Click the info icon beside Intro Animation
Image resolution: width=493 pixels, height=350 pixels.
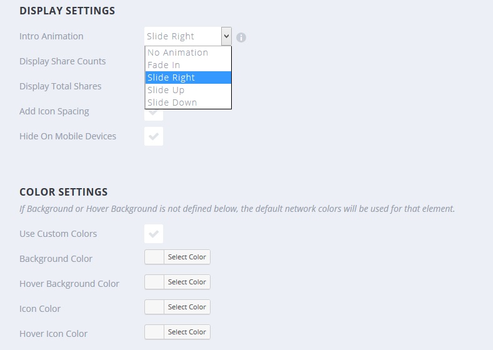point(241,37)
